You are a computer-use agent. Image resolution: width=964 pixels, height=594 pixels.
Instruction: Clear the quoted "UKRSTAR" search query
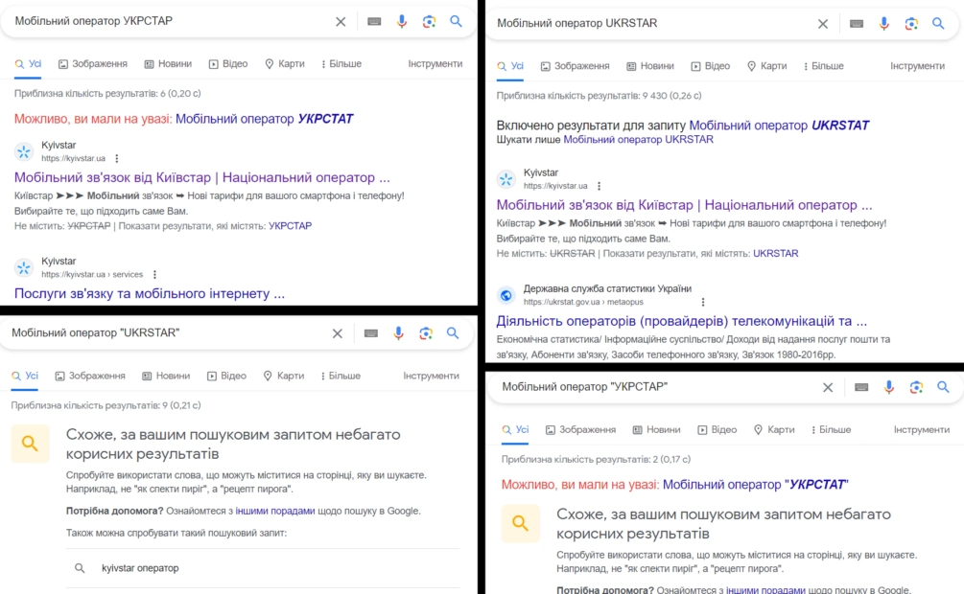click(338, 333)
